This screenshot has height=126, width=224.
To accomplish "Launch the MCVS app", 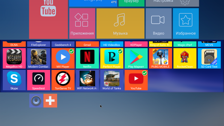I will [209, 44].
